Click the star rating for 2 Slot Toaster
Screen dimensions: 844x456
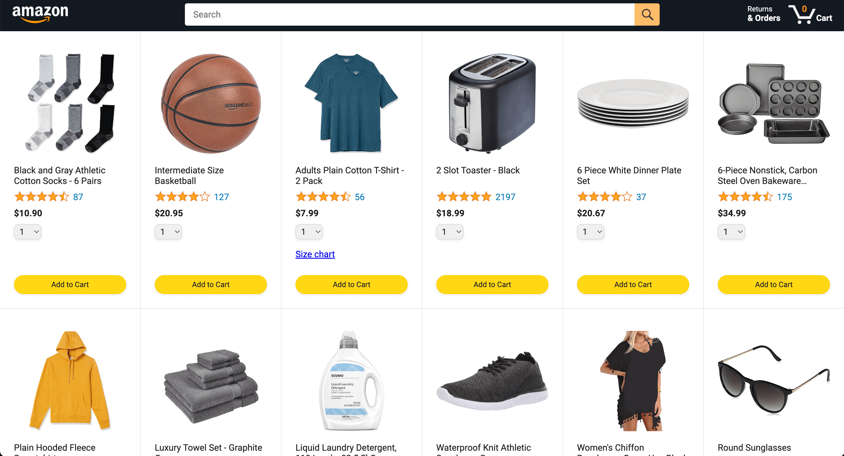click(x=464, y=197)
